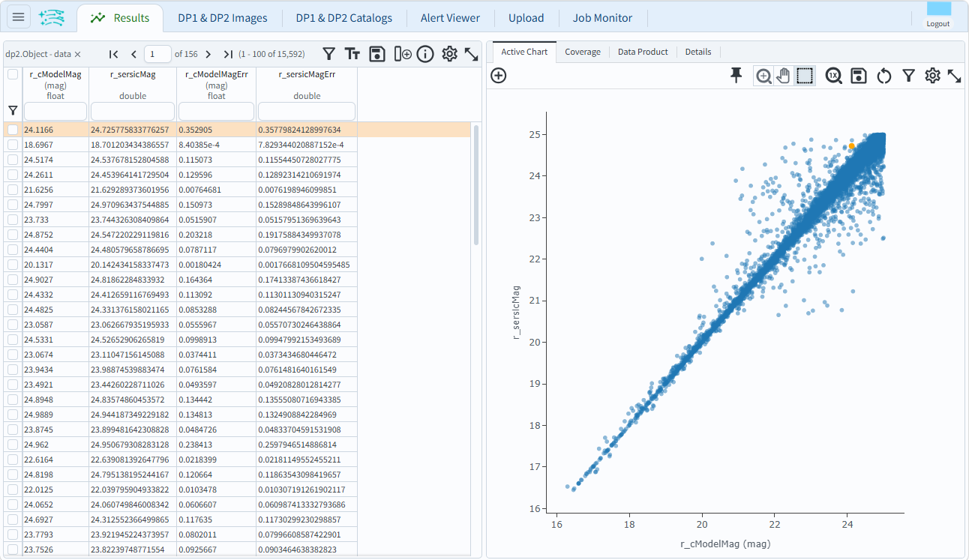Expand the table panel to full size
Viewport: 969px width, 560px height.
pyautogui.click(x=471, y=54)
